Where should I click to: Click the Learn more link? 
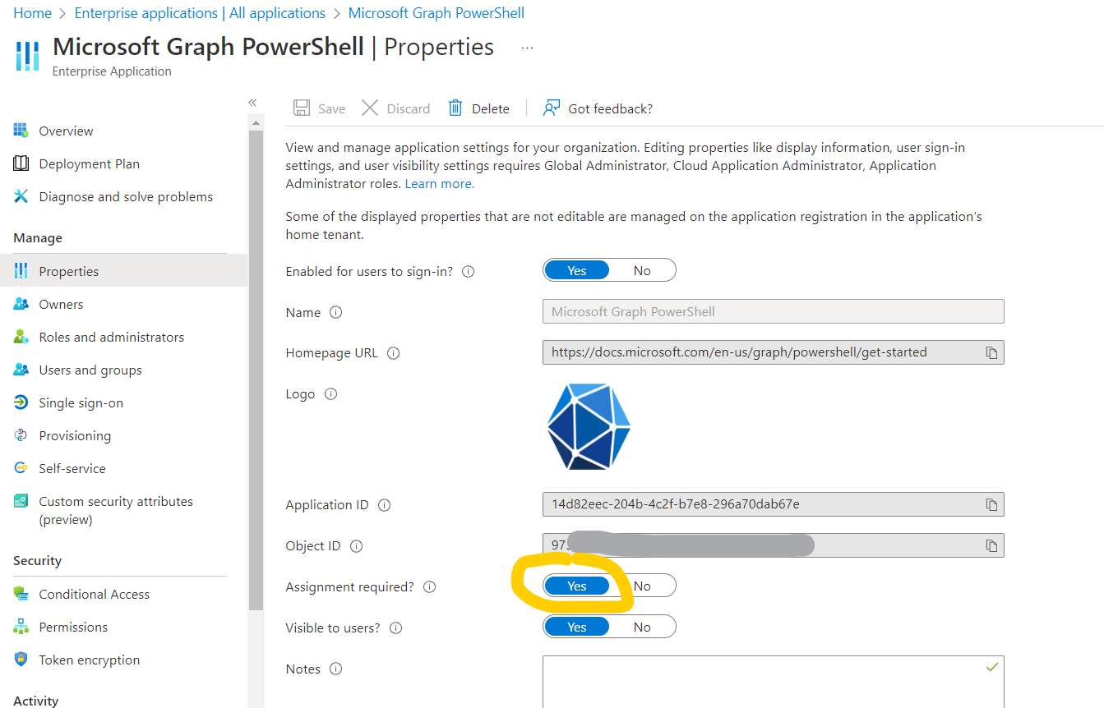pos(438,183)
